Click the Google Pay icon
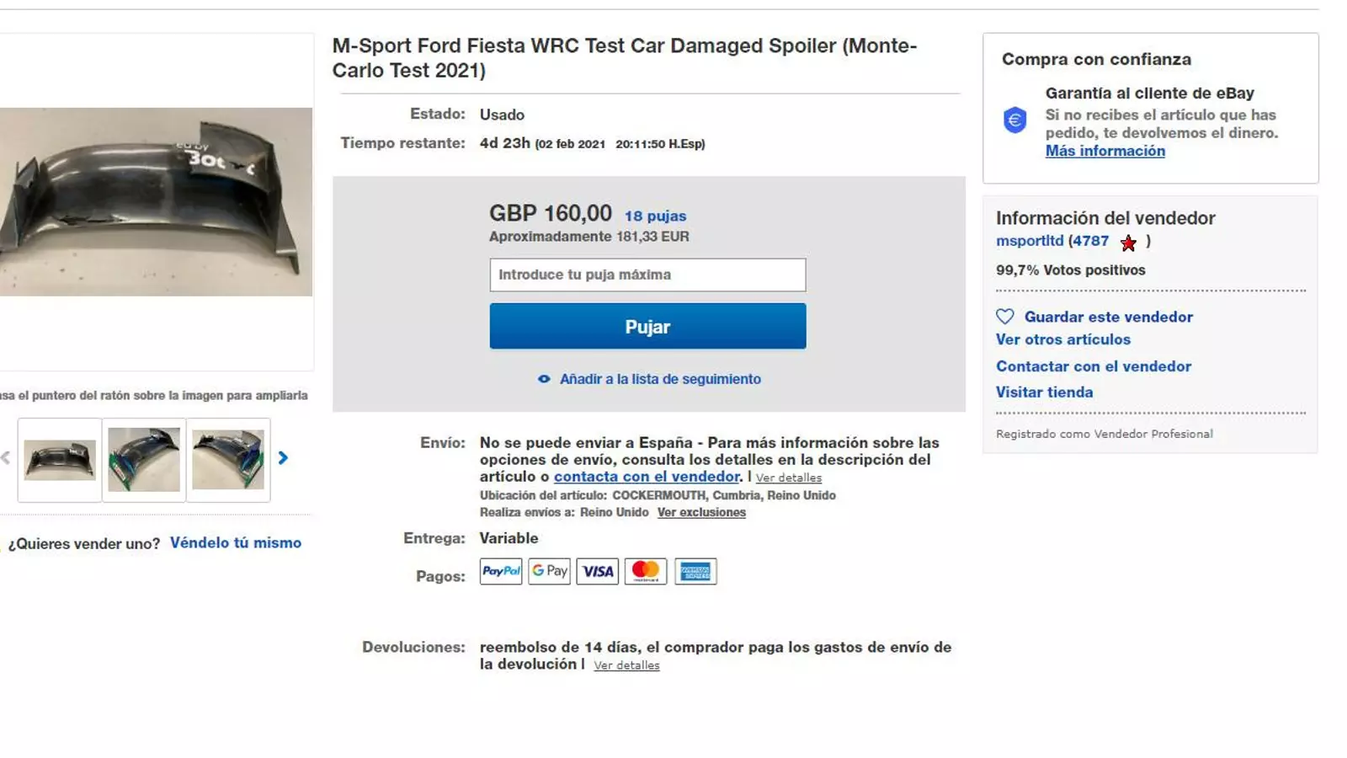This screenshot has width=1347, height=758. 549,572
